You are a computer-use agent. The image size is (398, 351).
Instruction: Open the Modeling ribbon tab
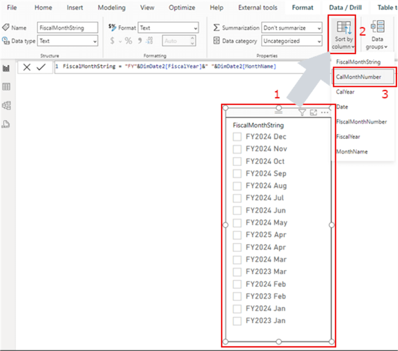112,7
